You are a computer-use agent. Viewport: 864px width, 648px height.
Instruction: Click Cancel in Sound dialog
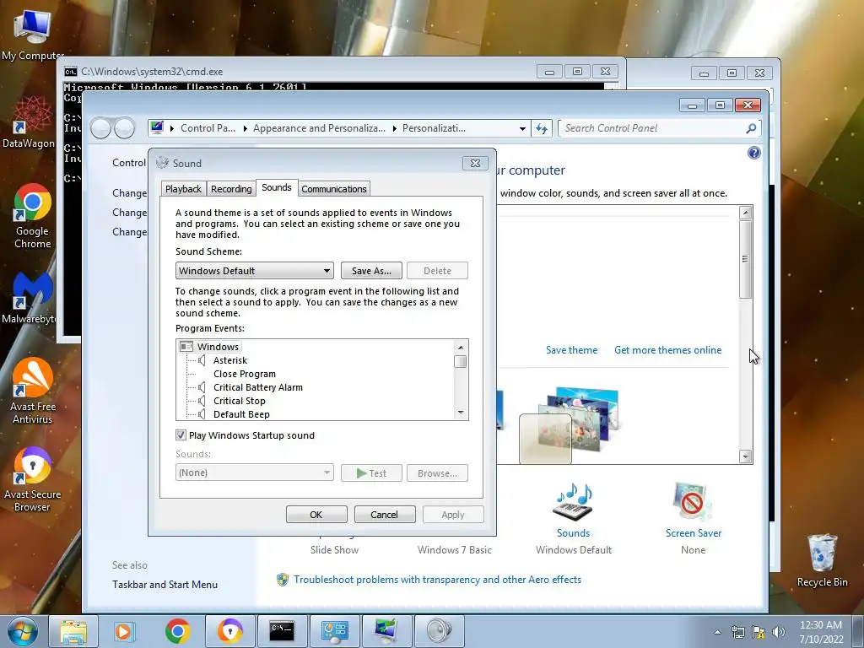pyautogui.click(x=385, y=514)
